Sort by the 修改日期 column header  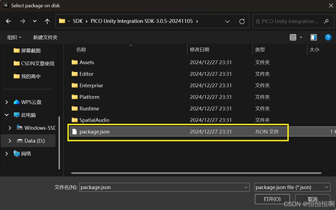pyautogui.click(x=200, y=49)
